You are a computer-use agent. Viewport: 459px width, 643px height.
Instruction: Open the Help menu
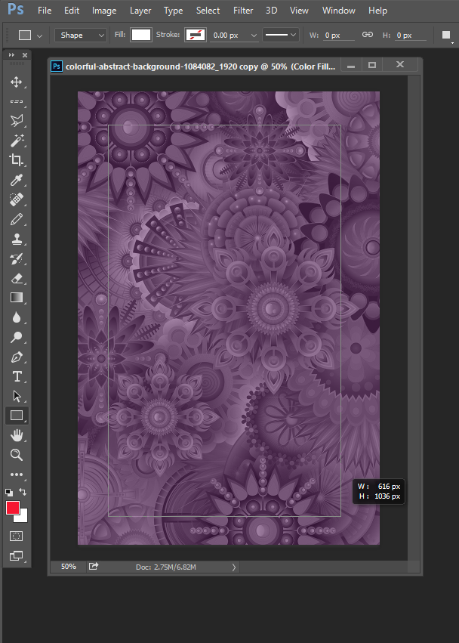[377, 11]
